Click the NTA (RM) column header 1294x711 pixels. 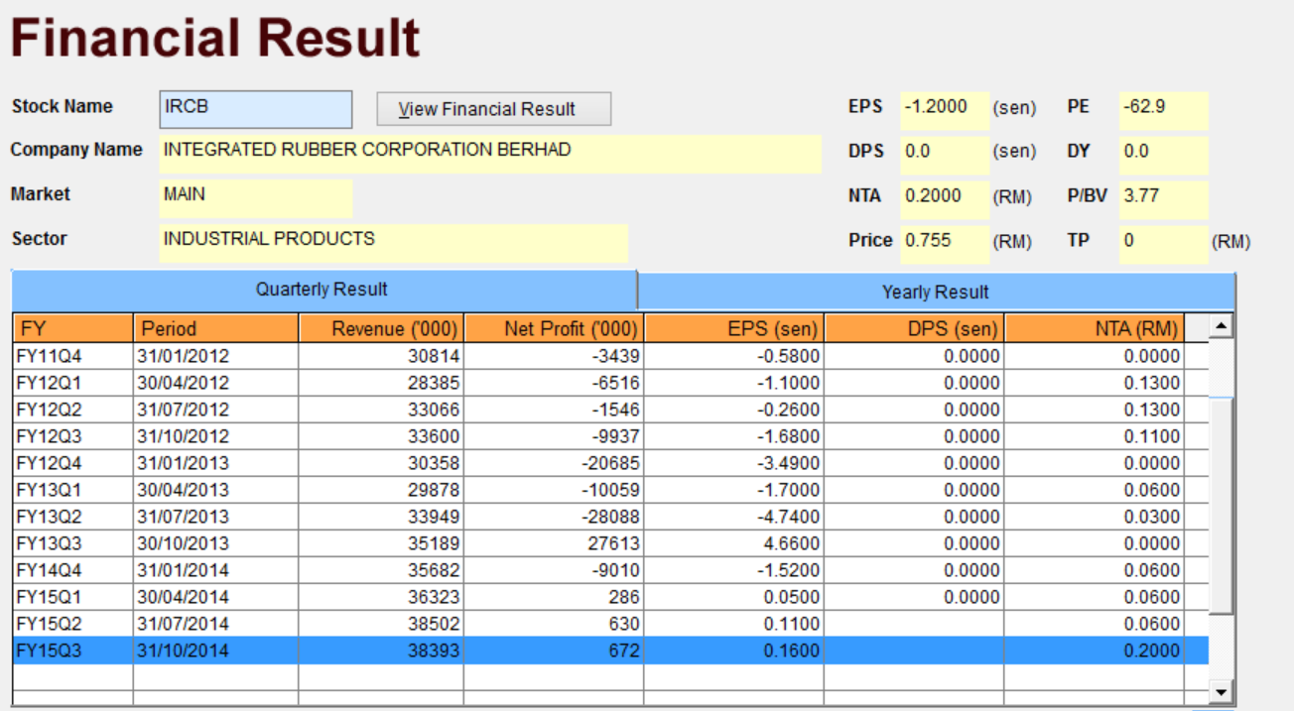(x=1095, y=328)
